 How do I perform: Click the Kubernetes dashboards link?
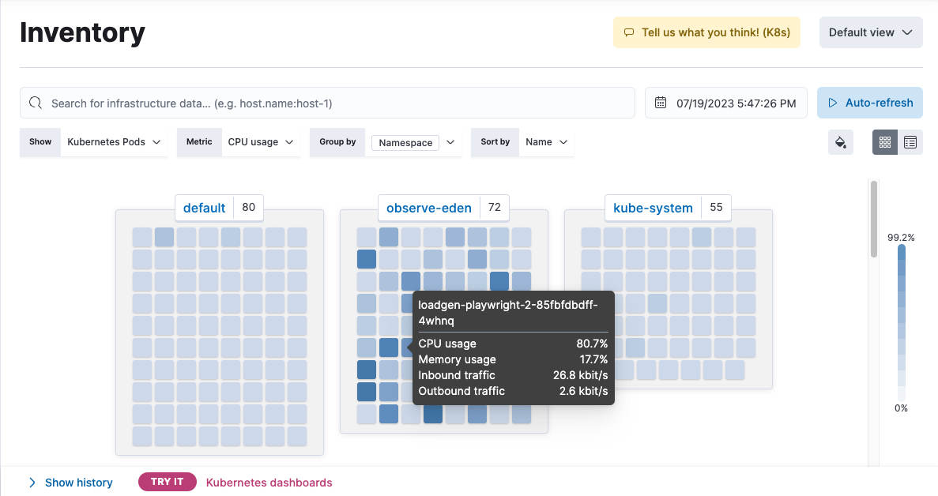(269, 482)
